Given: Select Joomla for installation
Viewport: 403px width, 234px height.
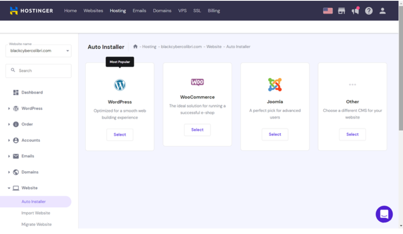Looking at the screenshot, I should [x=275, y=135].
